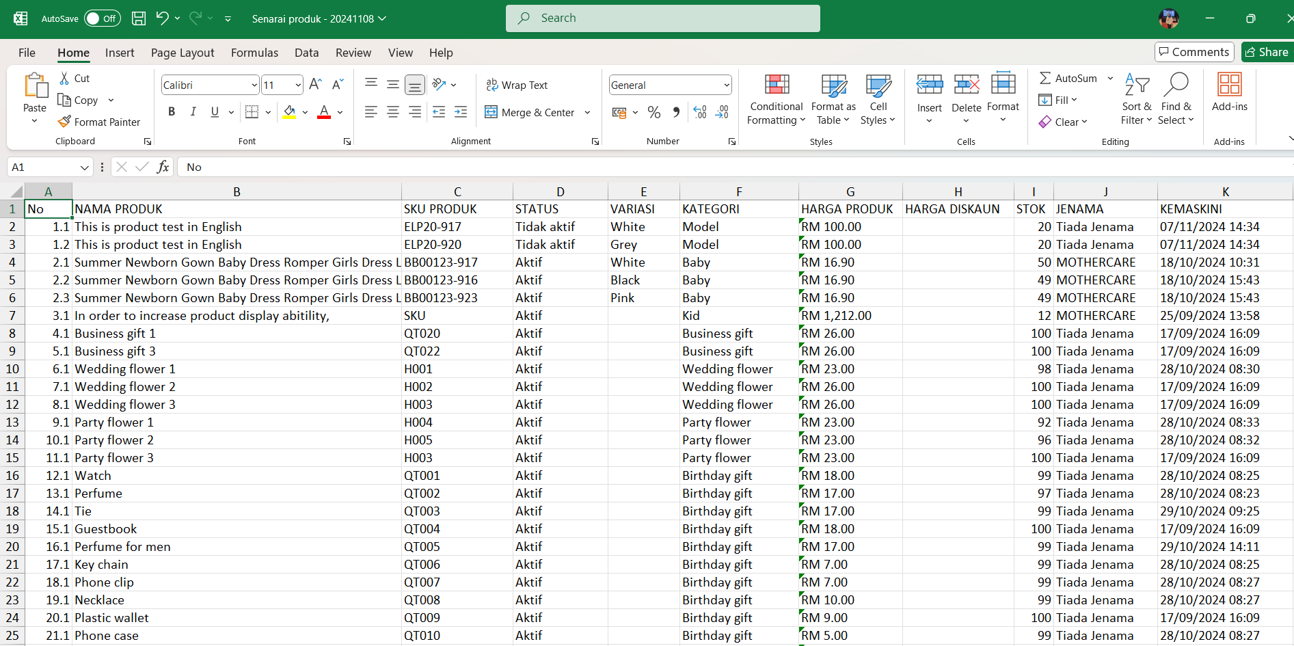The height and width of the screenshot is (646, 1294).
Task: Click the Insert Function fx icon
Action: (163, 167)
